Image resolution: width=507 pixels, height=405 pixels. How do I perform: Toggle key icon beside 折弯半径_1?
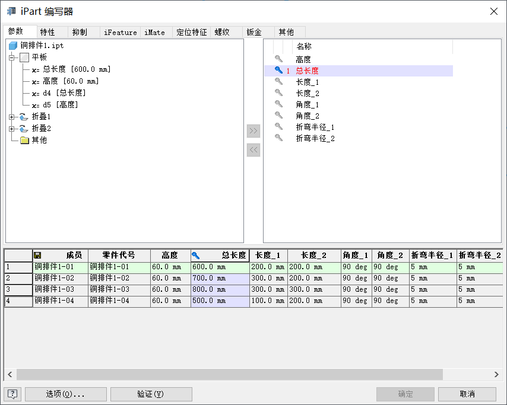click(x=278, y=127)
